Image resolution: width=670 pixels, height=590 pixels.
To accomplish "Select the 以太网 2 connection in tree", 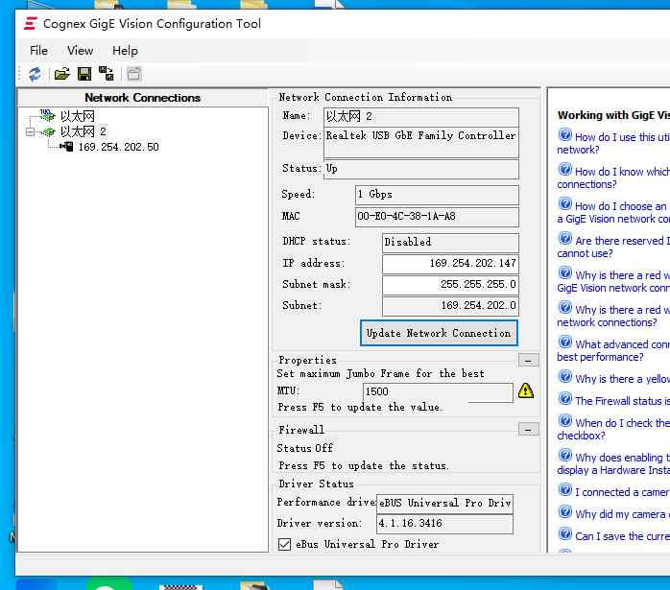I will click(84, 131).
